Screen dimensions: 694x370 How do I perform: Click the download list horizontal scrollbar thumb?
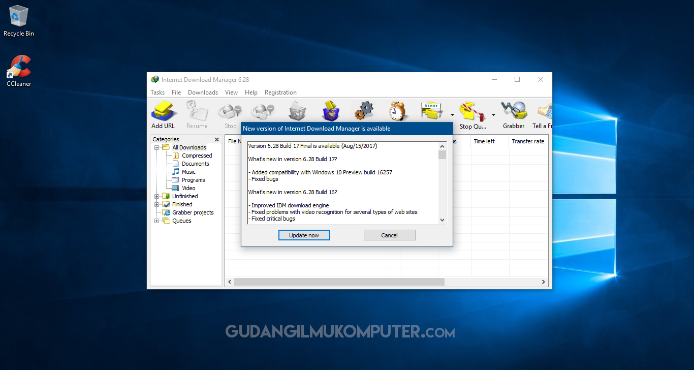pos(339,282)
